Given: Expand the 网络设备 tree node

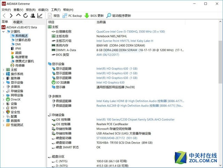Looking at the screenshot, I should coord(3,95).
